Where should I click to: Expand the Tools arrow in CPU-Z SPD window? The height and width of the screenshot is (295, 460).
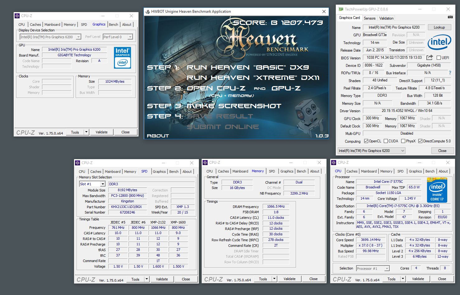point(147,279)
